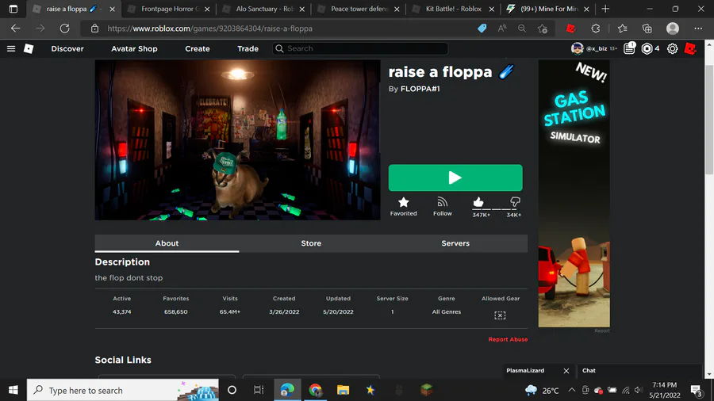Switch to Alo Sanctuary tab
Image resolution: width=714 pixels, height=401 pixels.
click(x=263, y=9)
